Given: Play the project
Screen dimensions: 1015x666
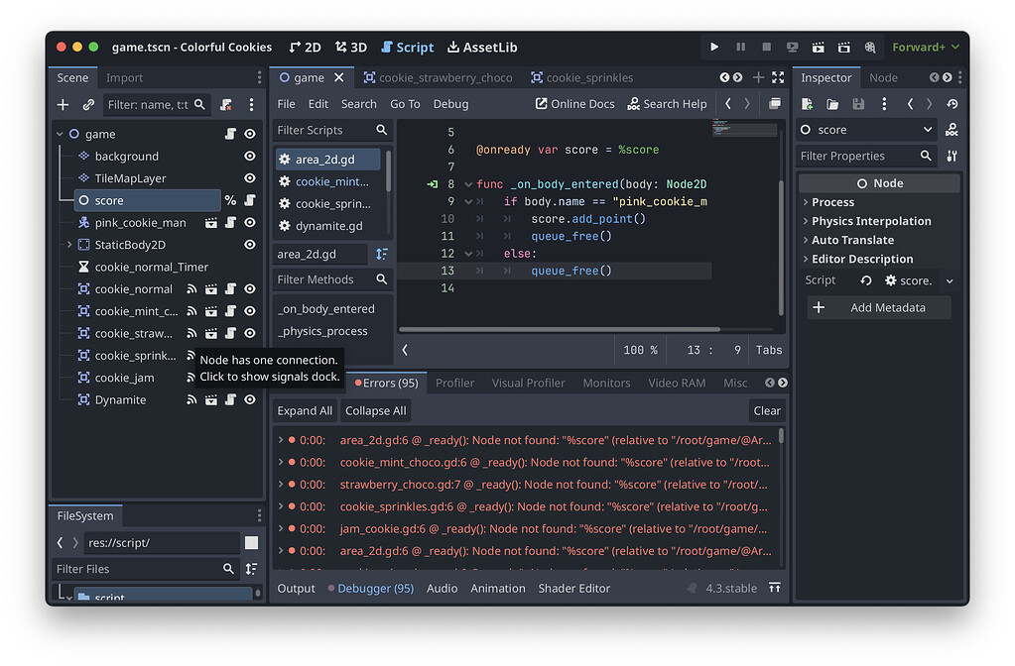Looking at the screenshot, I should (714, 47).
